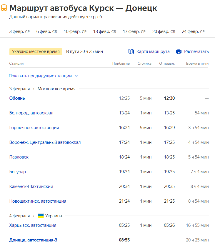Open the 17 февр. schedule tab
Screen dimensions: 215x245
(x=134, y=31)
